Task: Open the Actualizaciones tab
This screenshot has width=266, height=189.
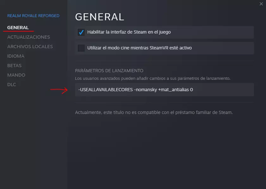Action: click(28, 37)
